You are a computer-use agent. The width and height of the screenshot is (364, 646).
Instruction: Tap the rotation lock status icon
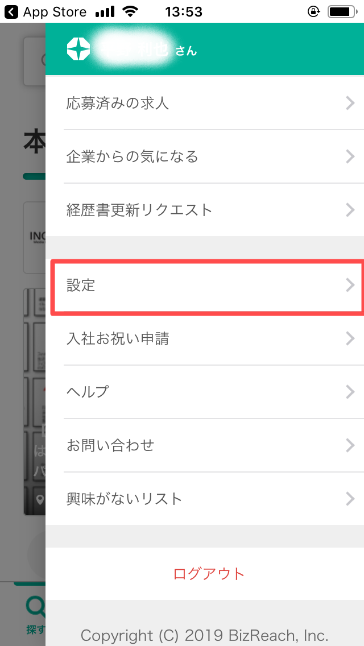tap(314, 12)
